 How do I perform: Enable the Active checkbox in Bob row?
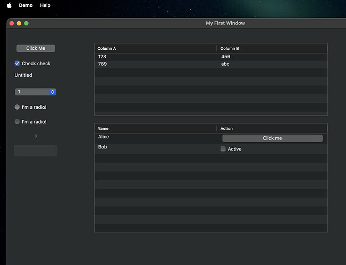(x=223, y=149)
